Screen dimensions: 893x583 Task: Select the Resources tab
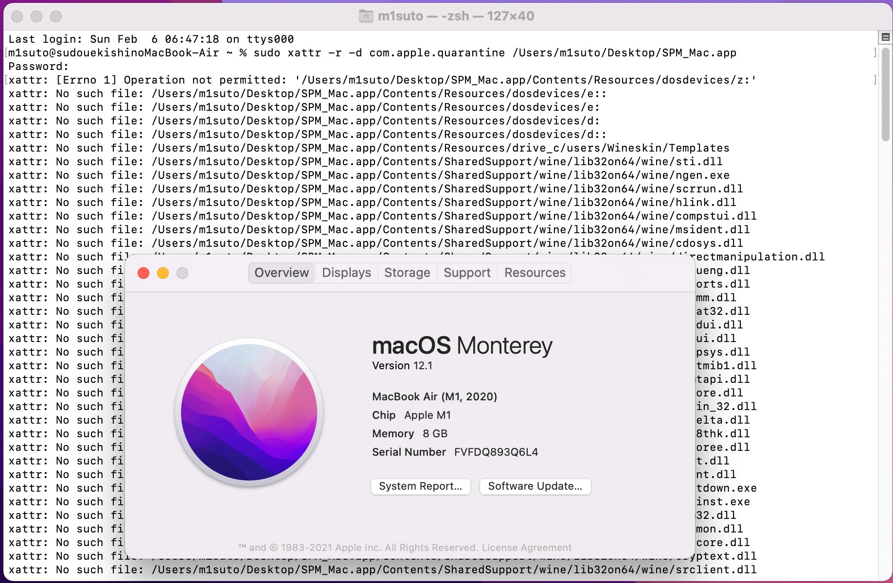(x=535, y=273)
